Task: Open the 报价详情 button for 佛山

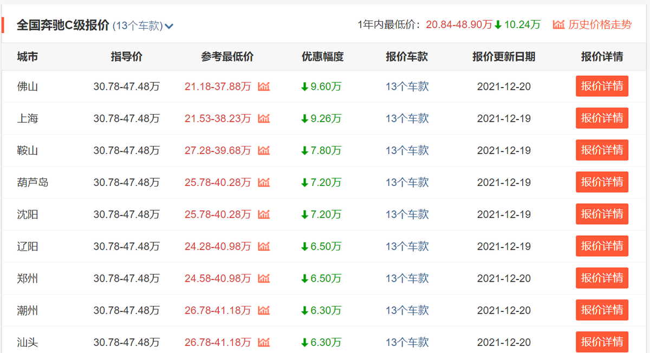Action: coord(602,86)
